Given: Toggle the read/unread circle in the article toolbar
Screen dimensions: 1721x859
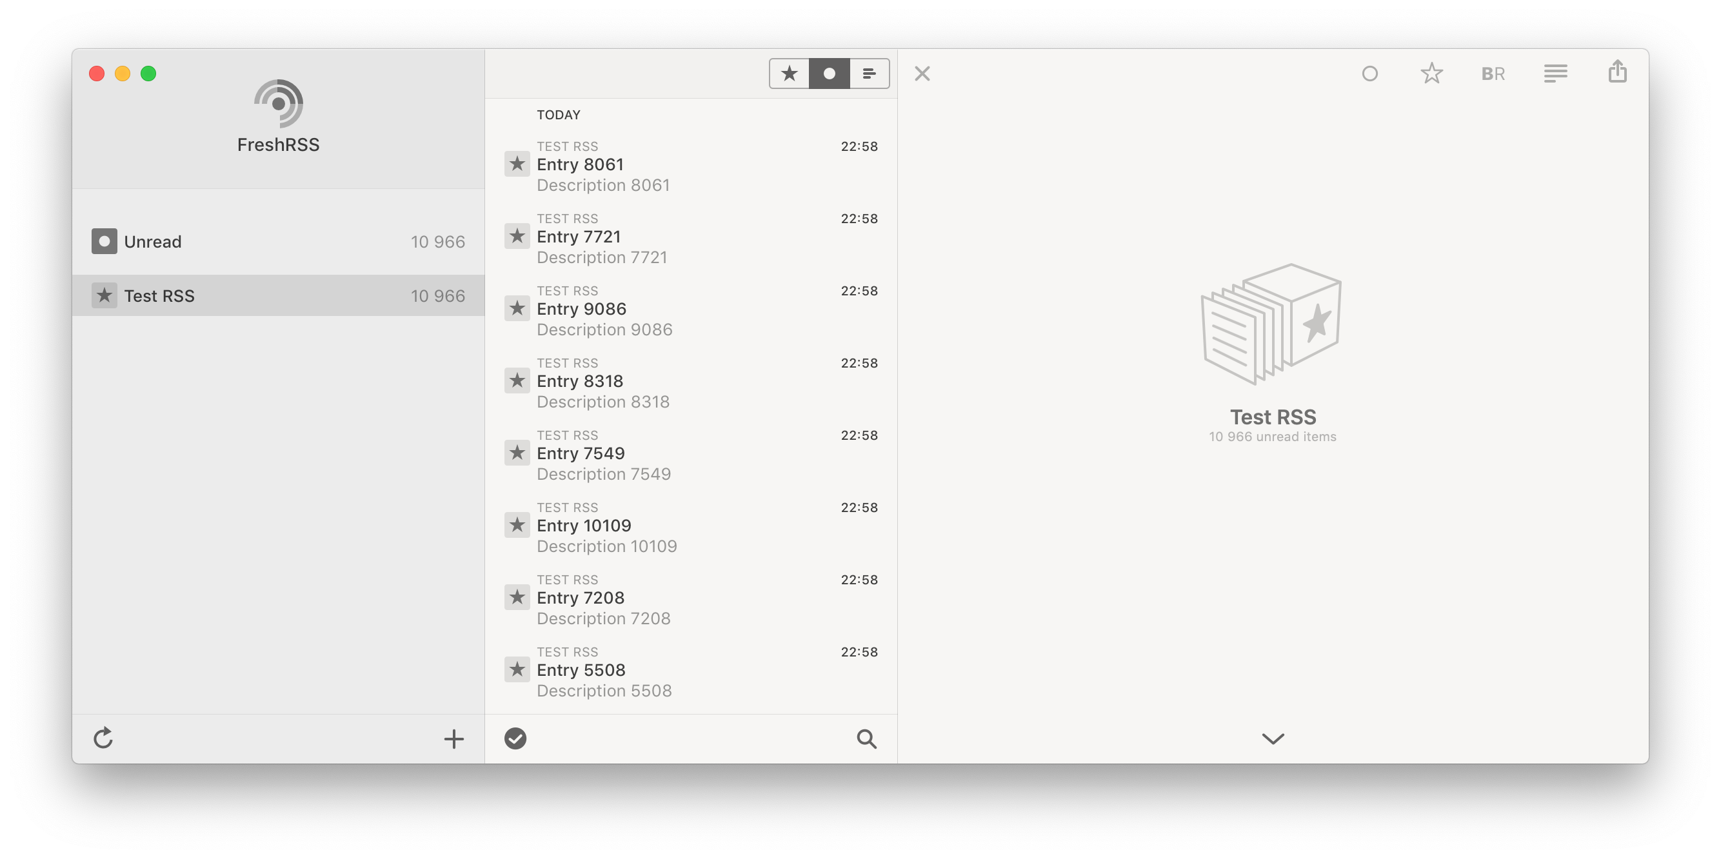Looking at the screenshot, I should [1369, 74].
